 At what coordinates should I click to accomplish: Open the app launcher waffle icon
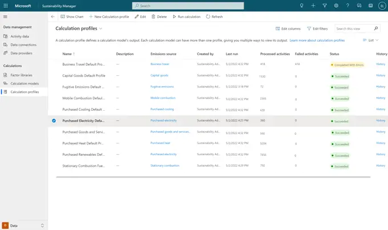tap(5, 6)
